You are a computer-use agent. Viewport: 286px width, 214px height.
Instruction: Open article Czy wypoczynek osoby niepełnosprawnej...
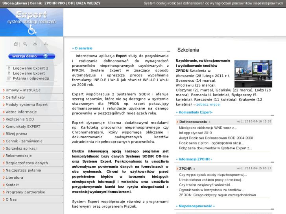pos(213,175)
